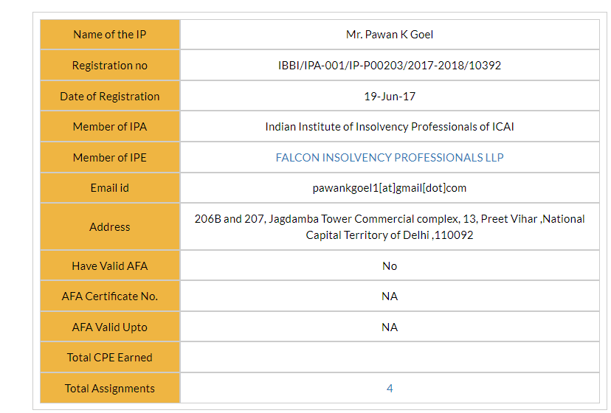The height and width of the screenshot is (413, 611).
Task: Select the email pawankgoel1[at]gmail[dot]com
Action: coord(390,188)
